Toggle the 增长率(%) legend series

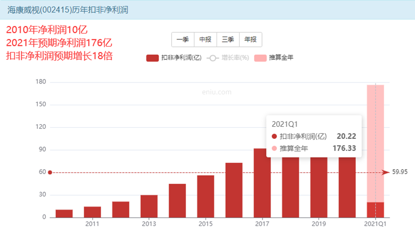tap(228, 58)
